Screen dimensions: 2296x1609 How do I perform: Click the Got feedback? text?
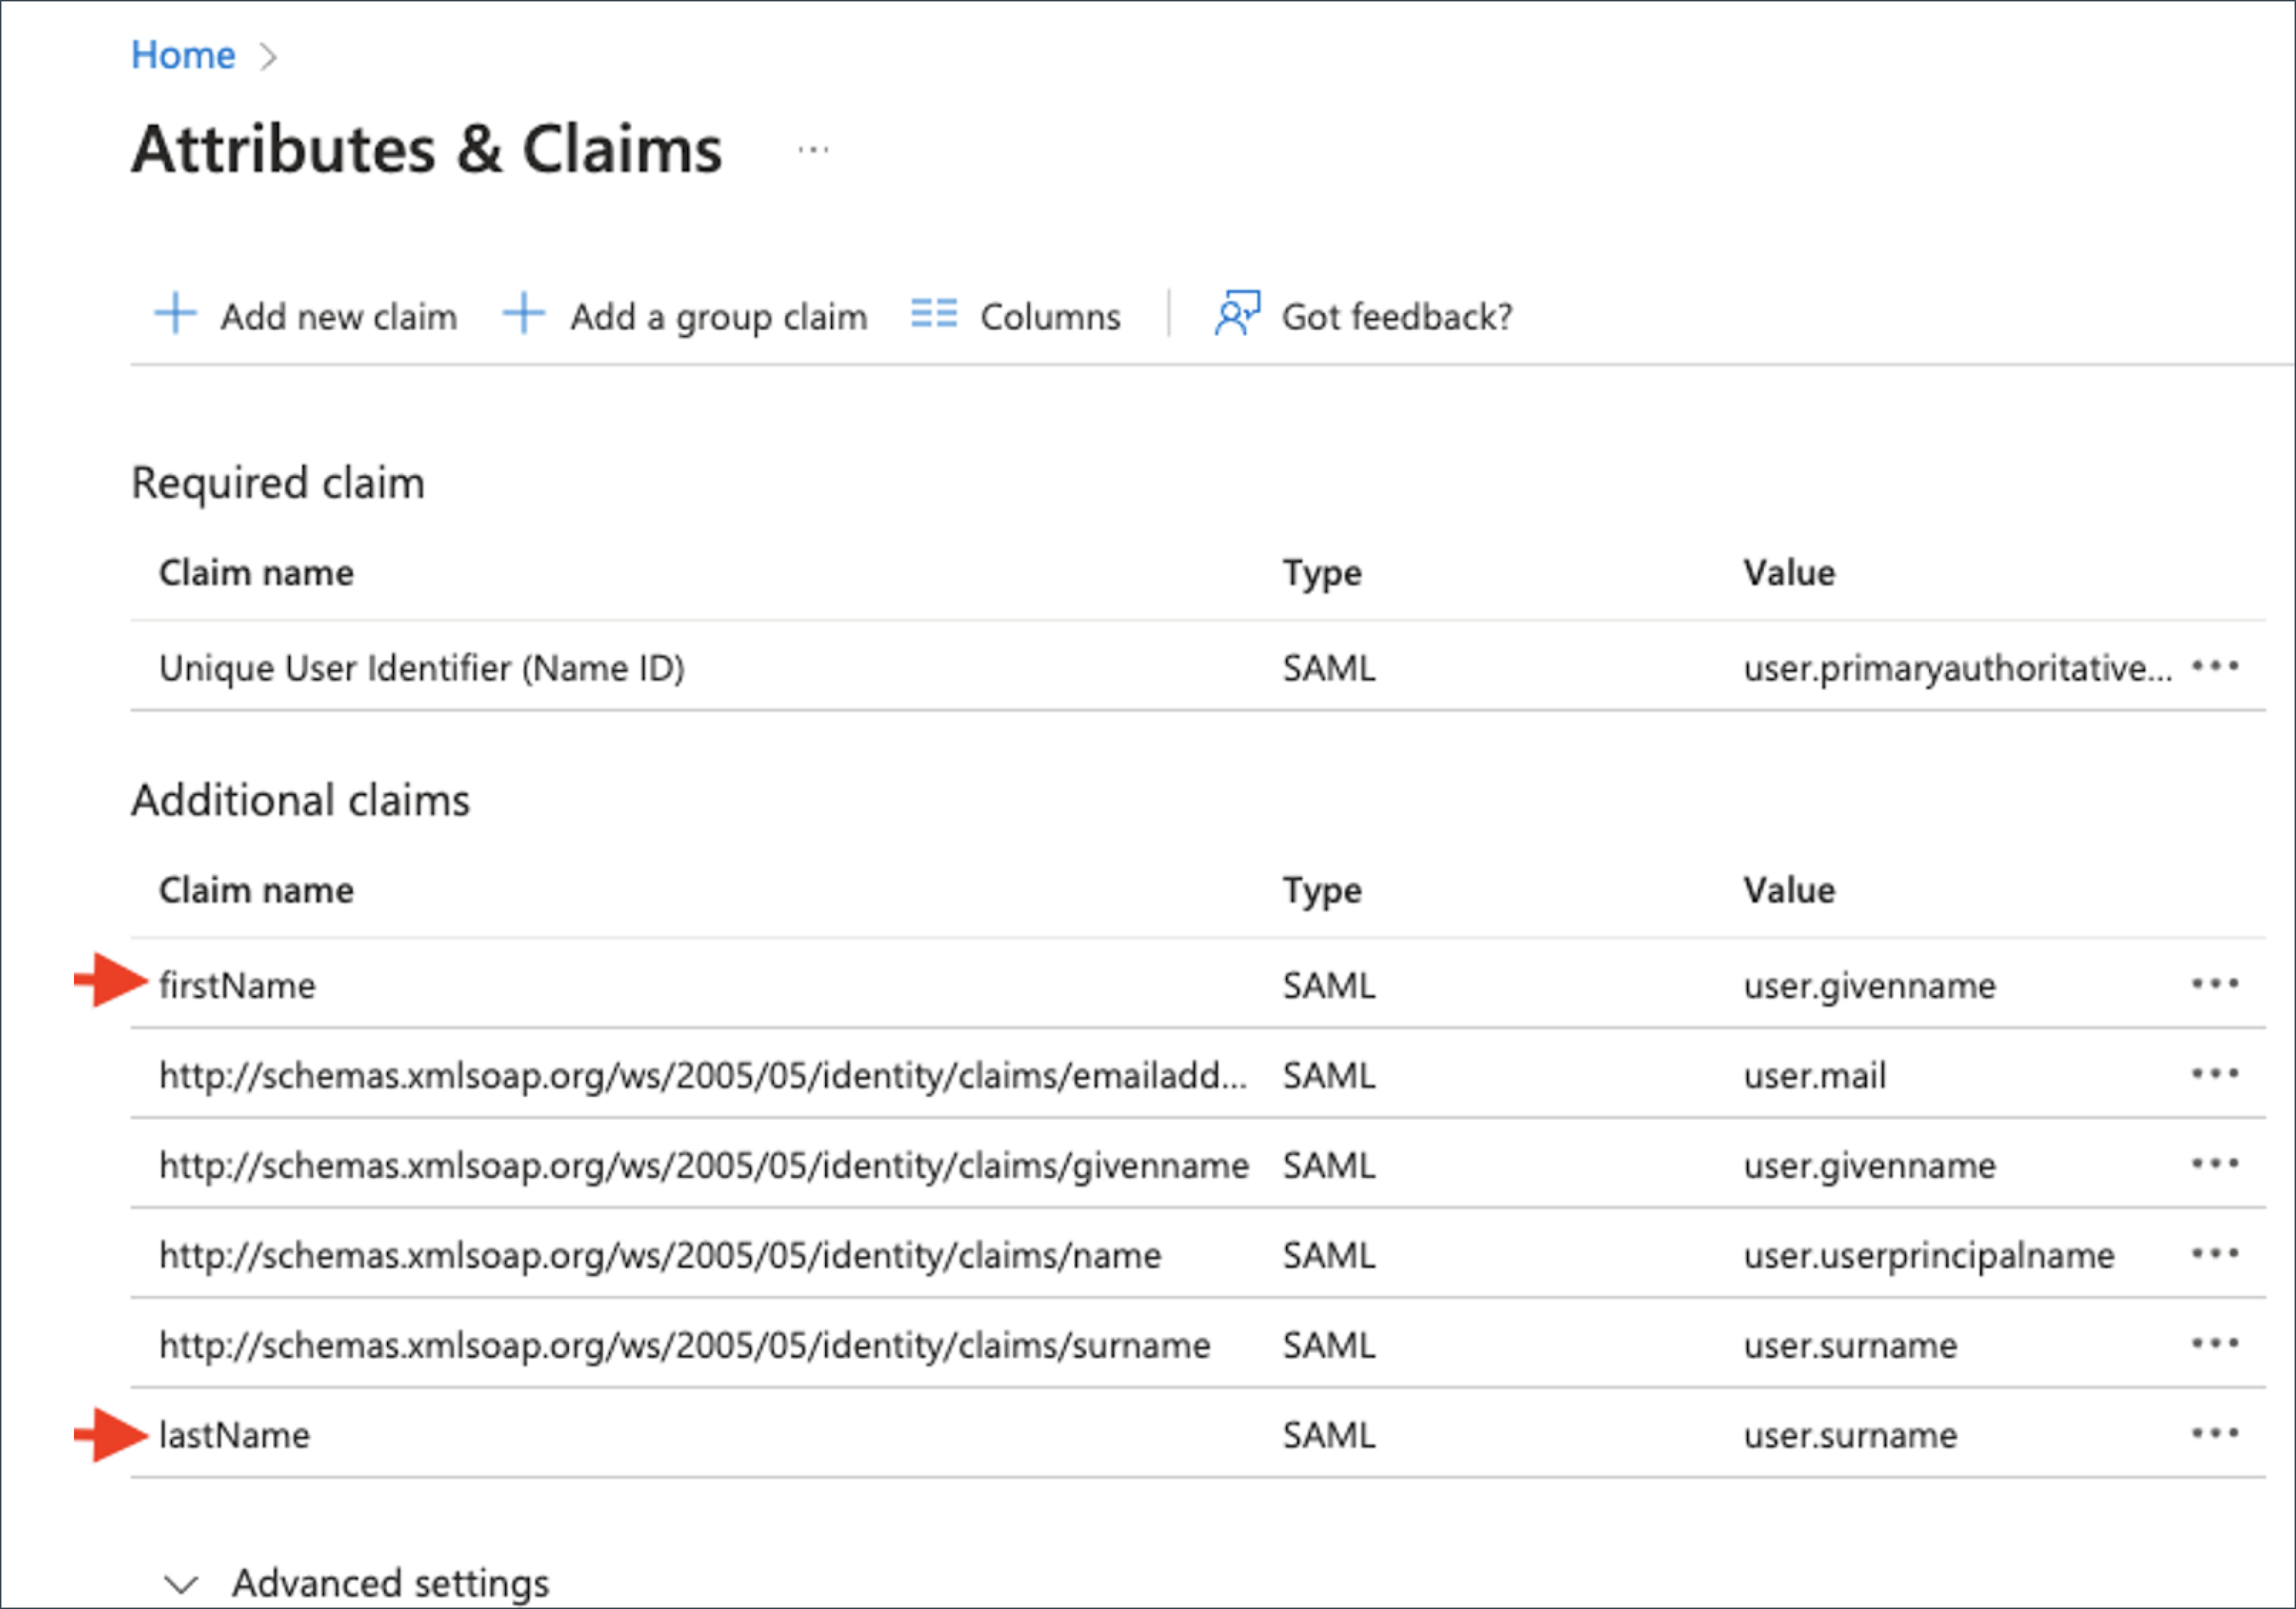point(1396,317)
